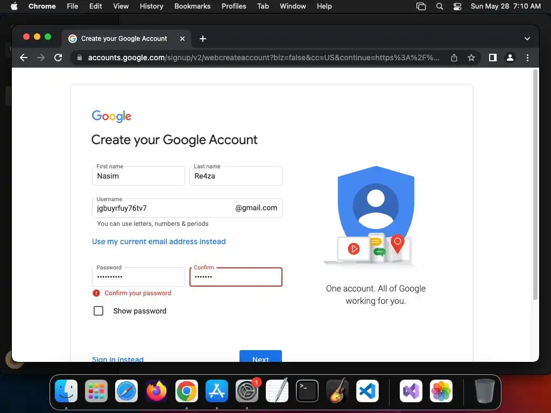Use my current email address instead link

pyautogui.click(x=159, y=241)
